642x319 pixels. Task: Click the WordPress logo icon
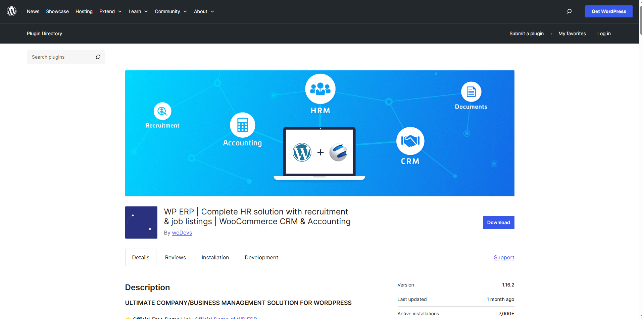tap(12, 11)
